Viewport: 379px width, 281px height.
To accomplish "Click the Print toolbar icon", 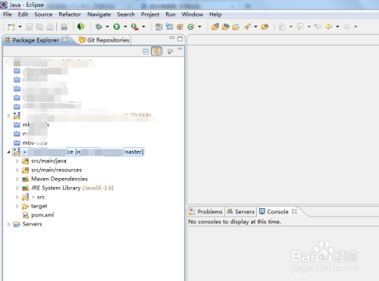I will pyautogui.click(x=50, y=27).
